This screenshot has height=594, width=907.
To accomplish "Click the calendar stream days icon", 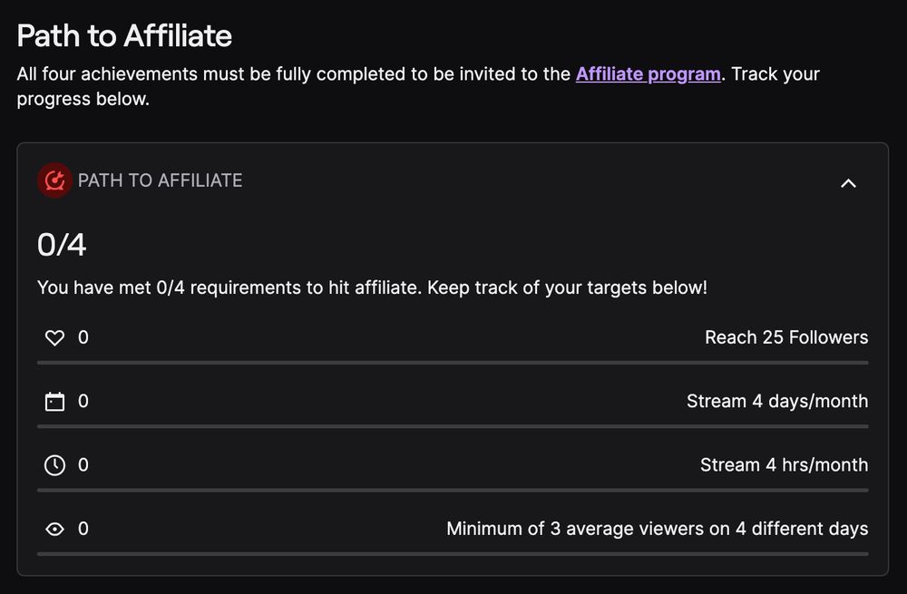I will point(54,402).
